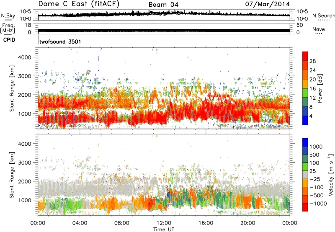Click the red bottom segment of velocity color bar
Screen dimensions: 335x232
point(305,207)
